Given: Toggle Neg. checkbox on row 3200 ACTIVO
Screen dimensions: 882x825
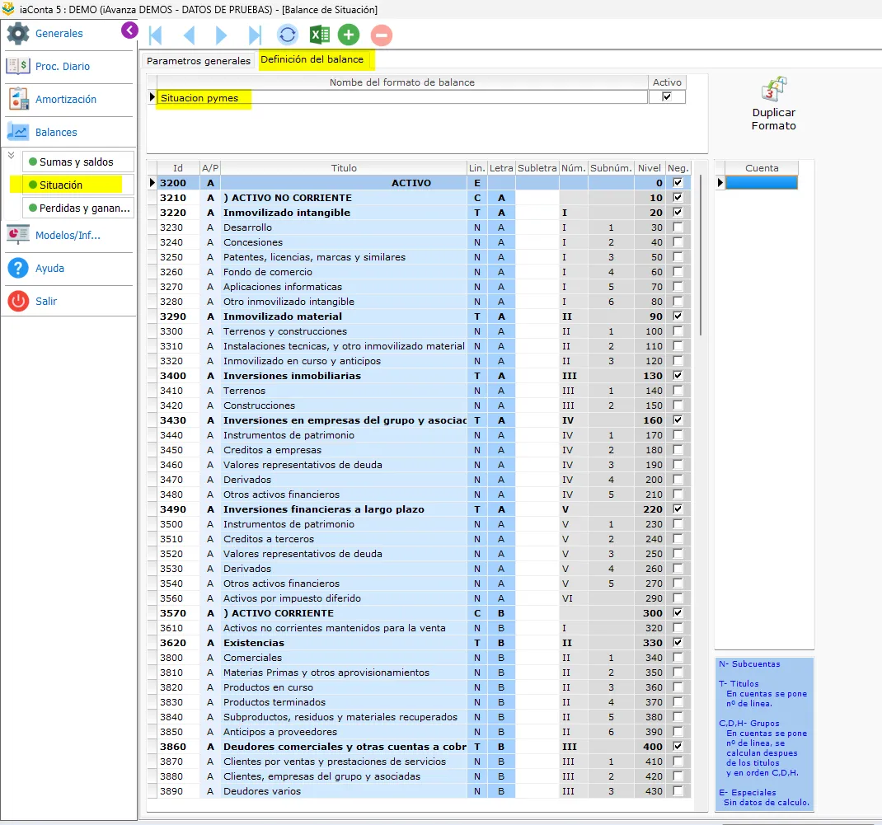Looking at the screenshot, I should pos(678,183).
